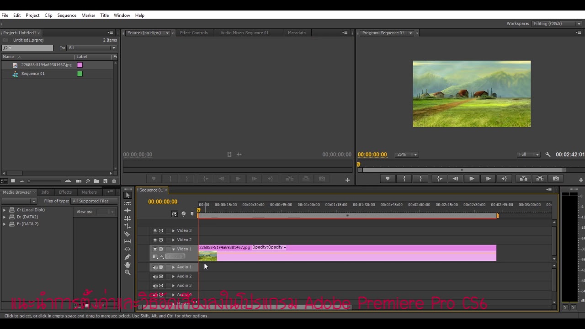Toggle sync lock on Video 3 track

pyautogui.click(x=161, y=231)
